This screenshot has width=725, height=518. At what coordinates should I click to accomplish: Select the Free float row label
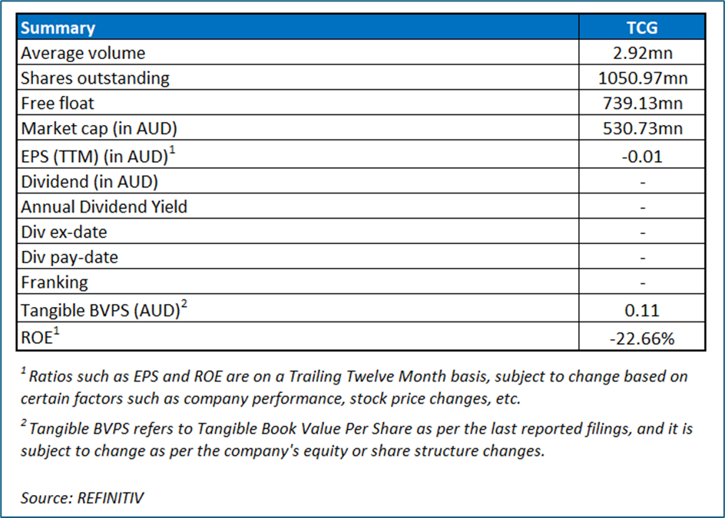(58, 104)
